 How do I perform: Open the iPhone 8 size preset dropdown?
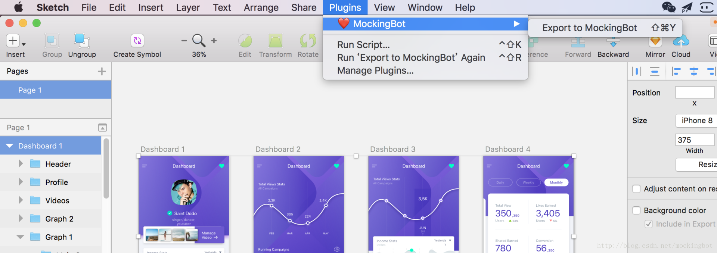(x=696, y=121)
